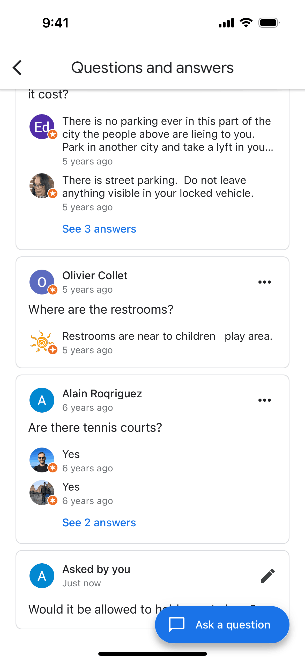Tap the couple outdoors profile photo
Viewport: 305px width, 662px height.
[x=42, y=493]
